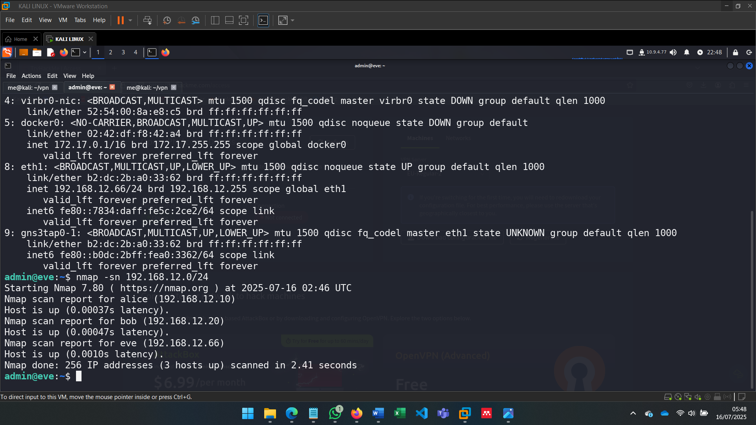Select workspace 1 in Kali panel
The width and height of the screenshot is (756, 425).
click(98, 52)
